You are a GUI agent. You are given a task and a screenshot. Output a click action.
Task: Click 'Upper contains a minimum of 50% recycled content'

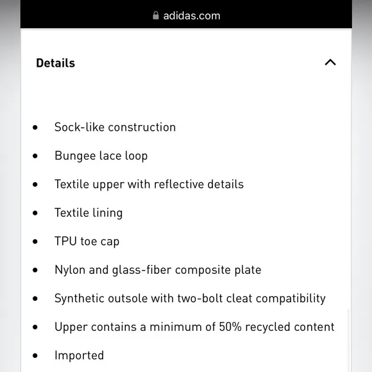click(x=194, y=327)
